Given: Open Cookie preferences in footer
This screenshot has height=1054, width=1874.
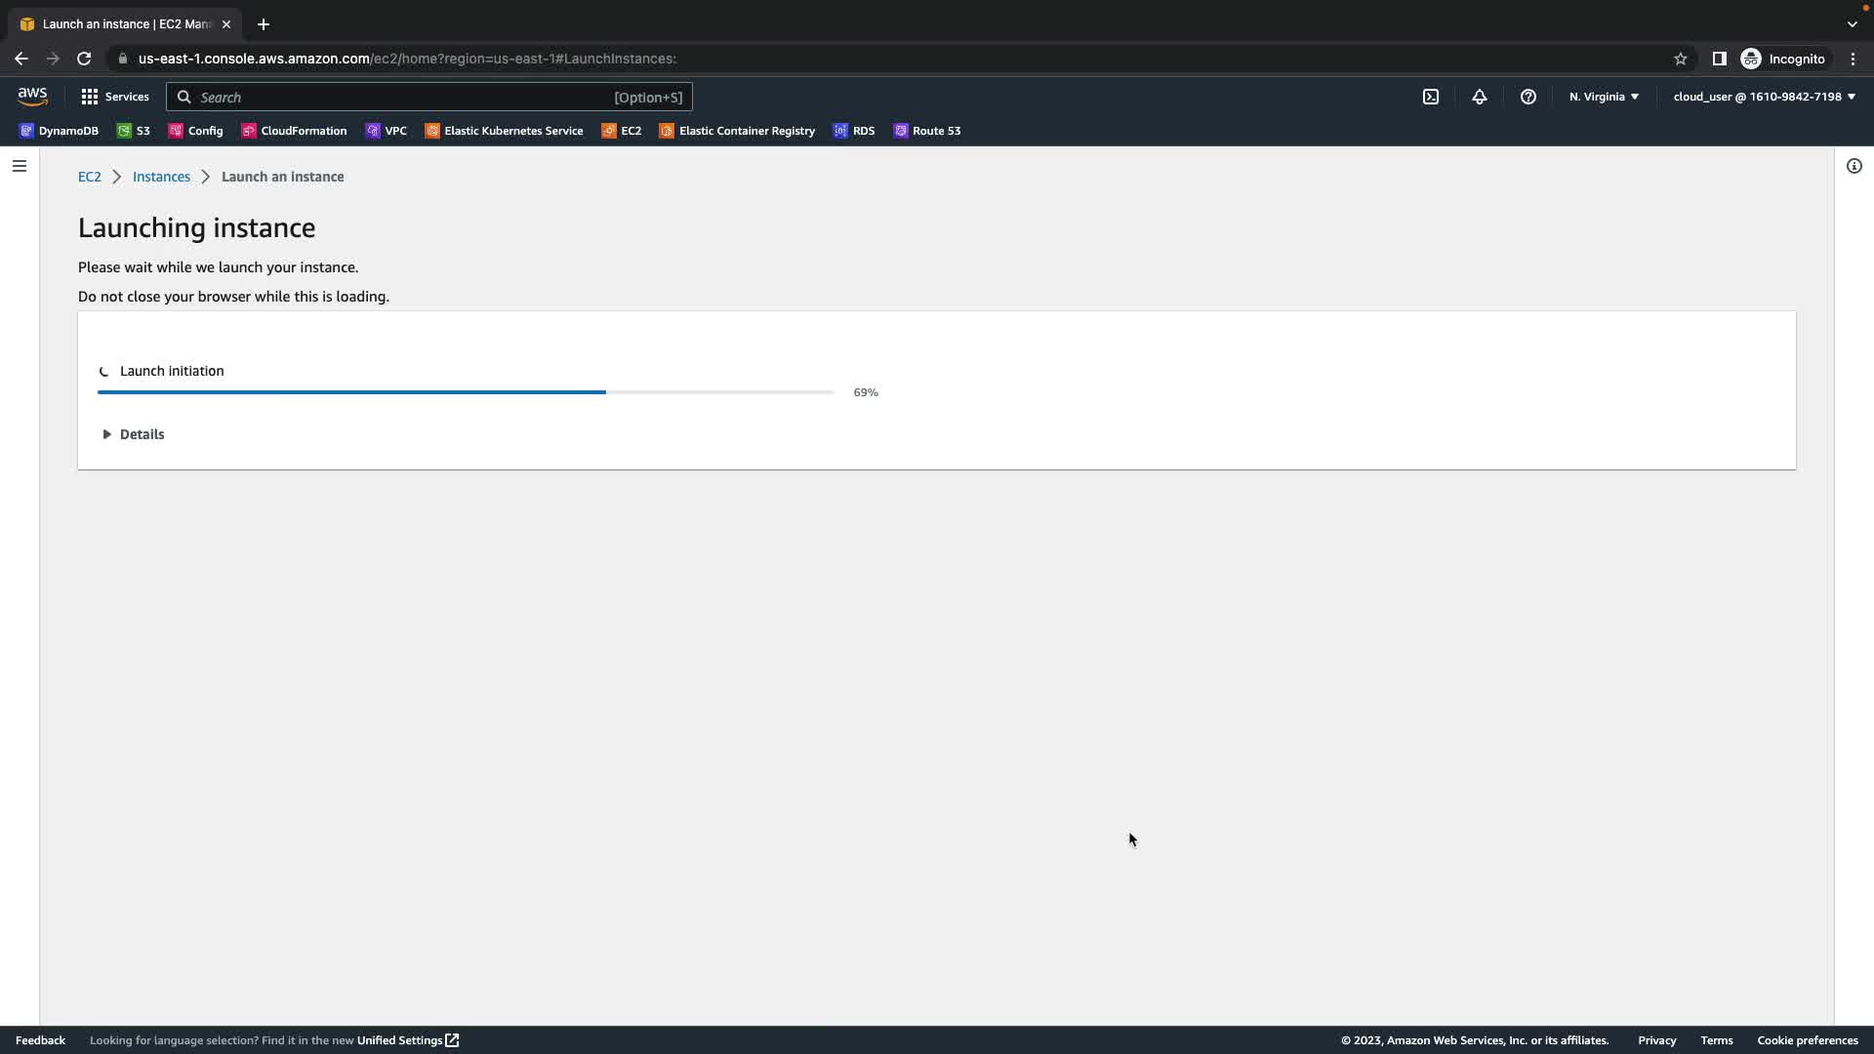Looking at the screenshot, I should point(1807,1040).
